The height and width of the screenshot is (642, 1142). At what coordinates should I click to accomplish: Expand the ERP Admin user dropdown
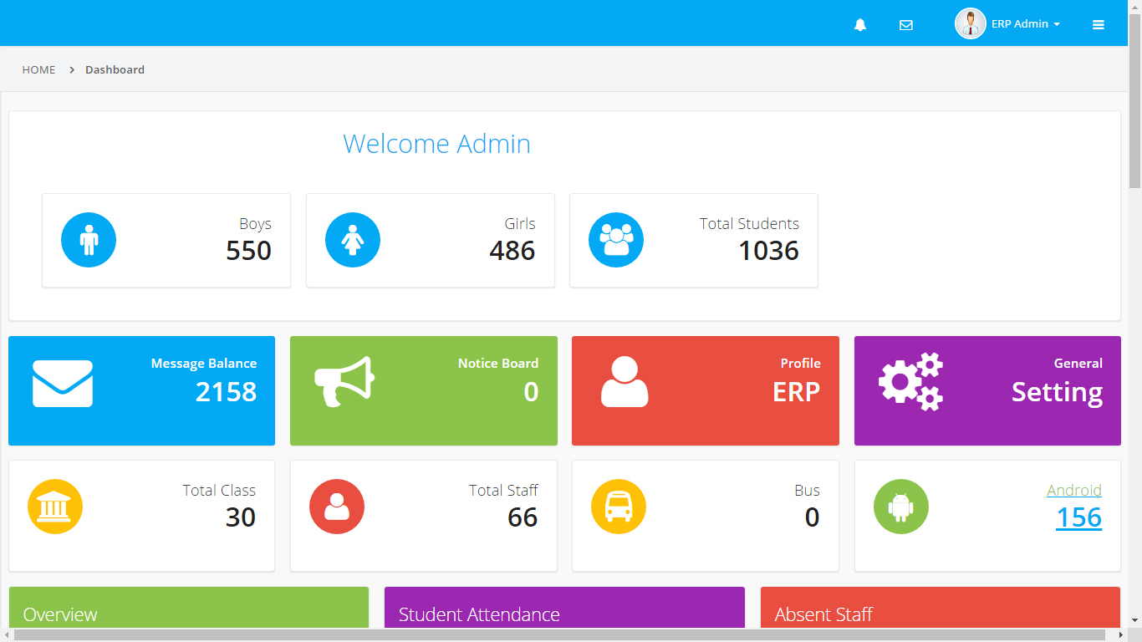[x=1026, y=24]
